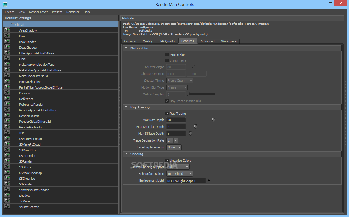Viewport: 349px width, 217px height.
Task: Click the icon beside IPR
Action: coord(7,132)
